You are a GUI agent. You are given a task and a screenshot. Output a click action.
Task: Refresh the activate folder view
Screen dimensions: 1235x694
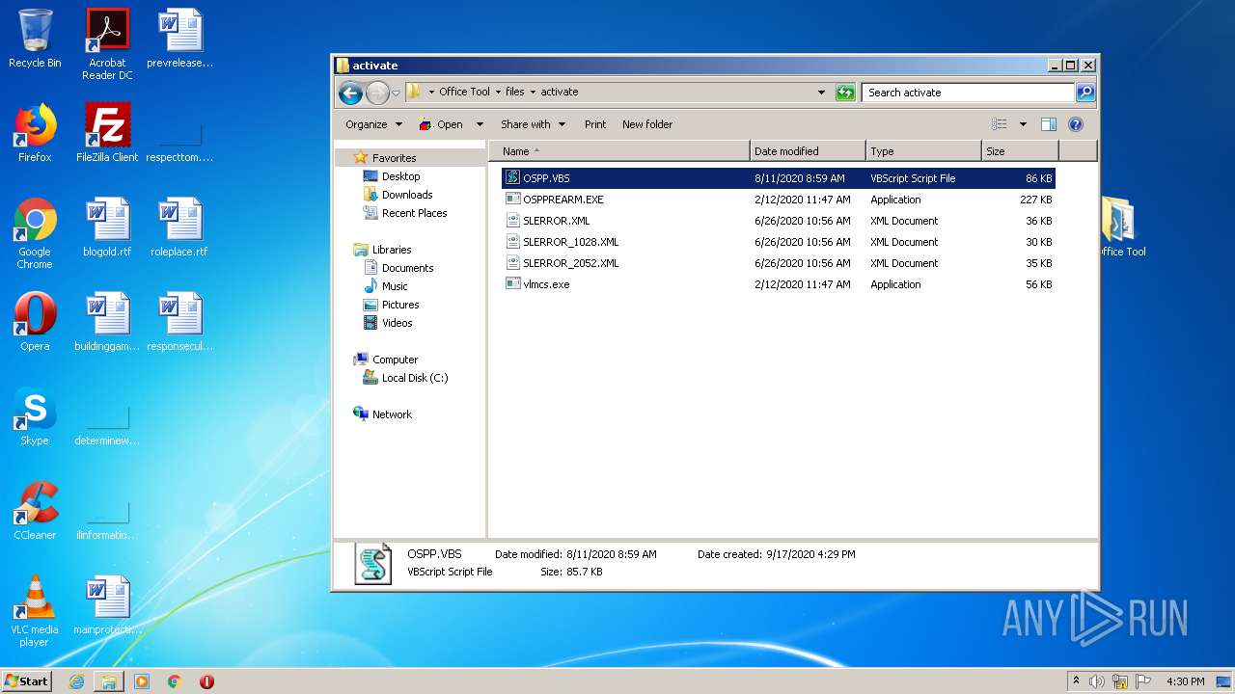[x=845, y=93]
